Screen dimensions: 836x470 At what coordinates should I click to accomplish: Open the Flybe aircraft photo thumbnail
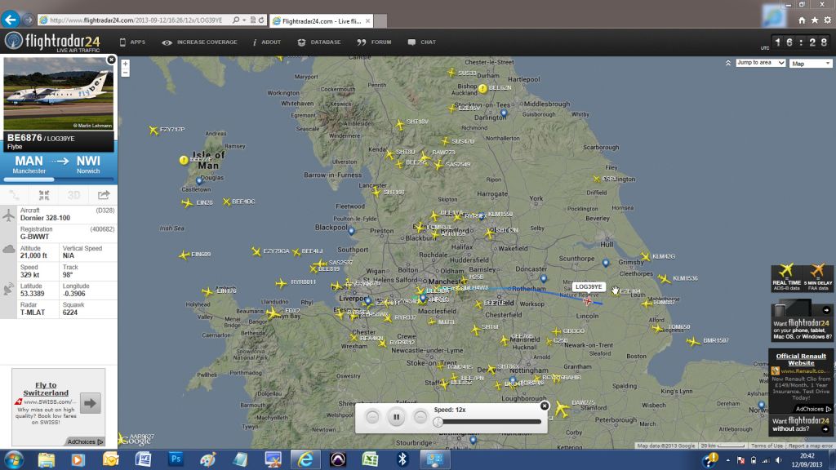(x=59, y=93)
